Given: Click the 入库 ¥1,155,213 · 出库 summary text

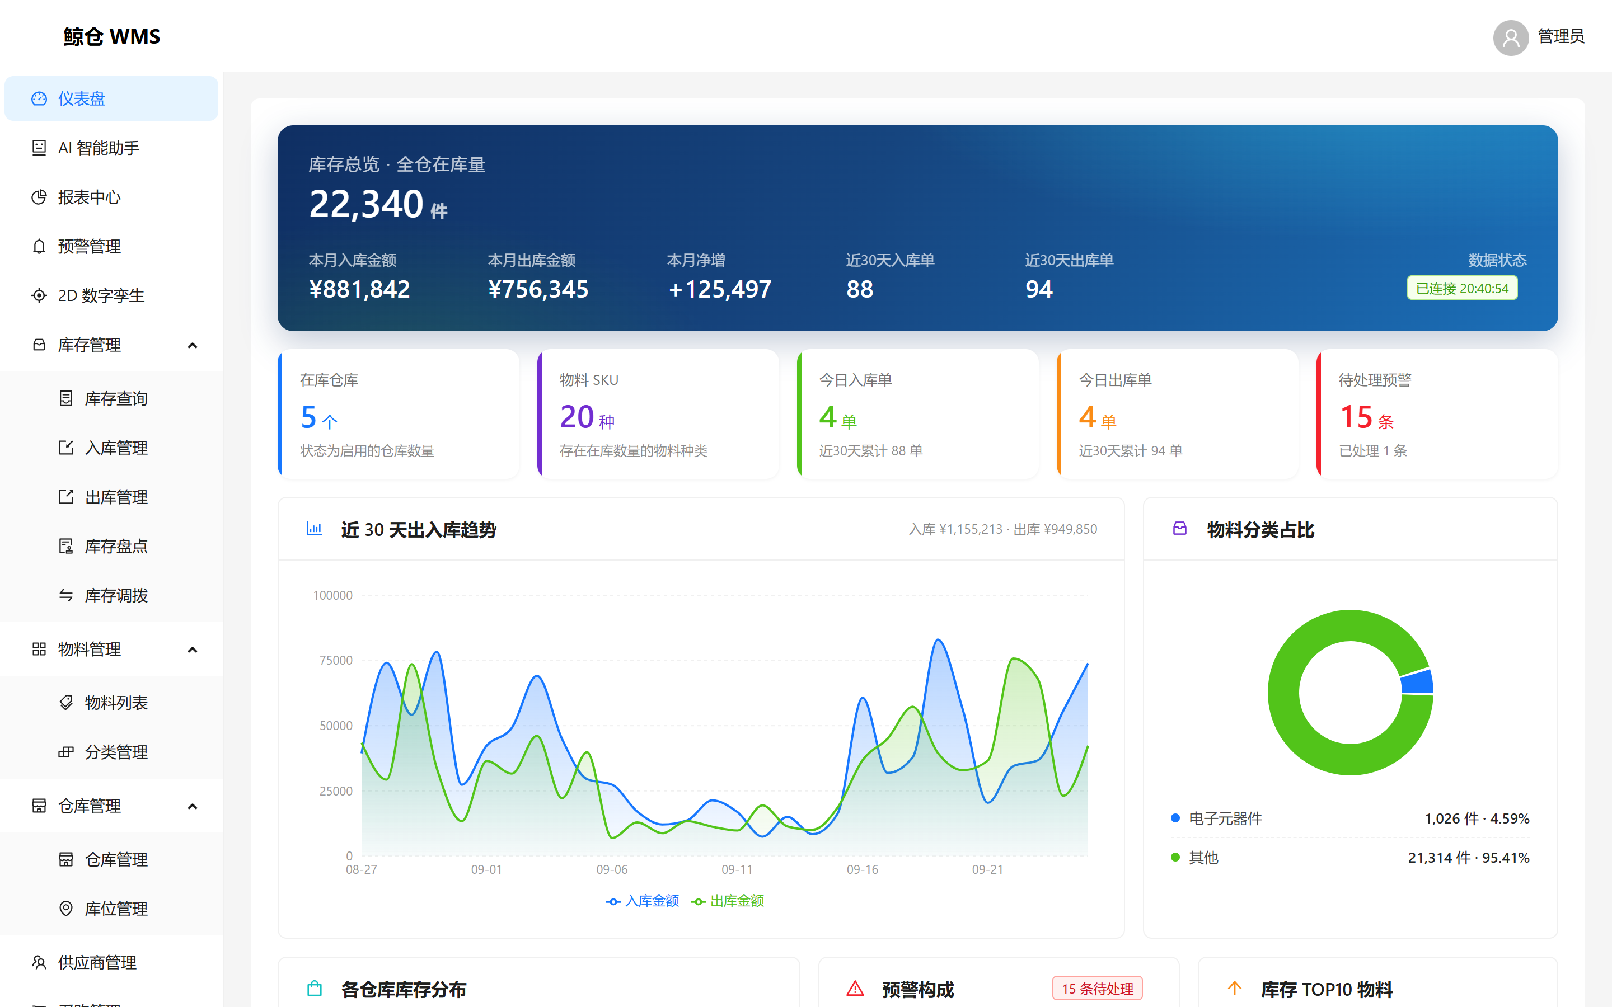Looking at the screenshot, I should pyautogui.click(x=1003, y=529).
